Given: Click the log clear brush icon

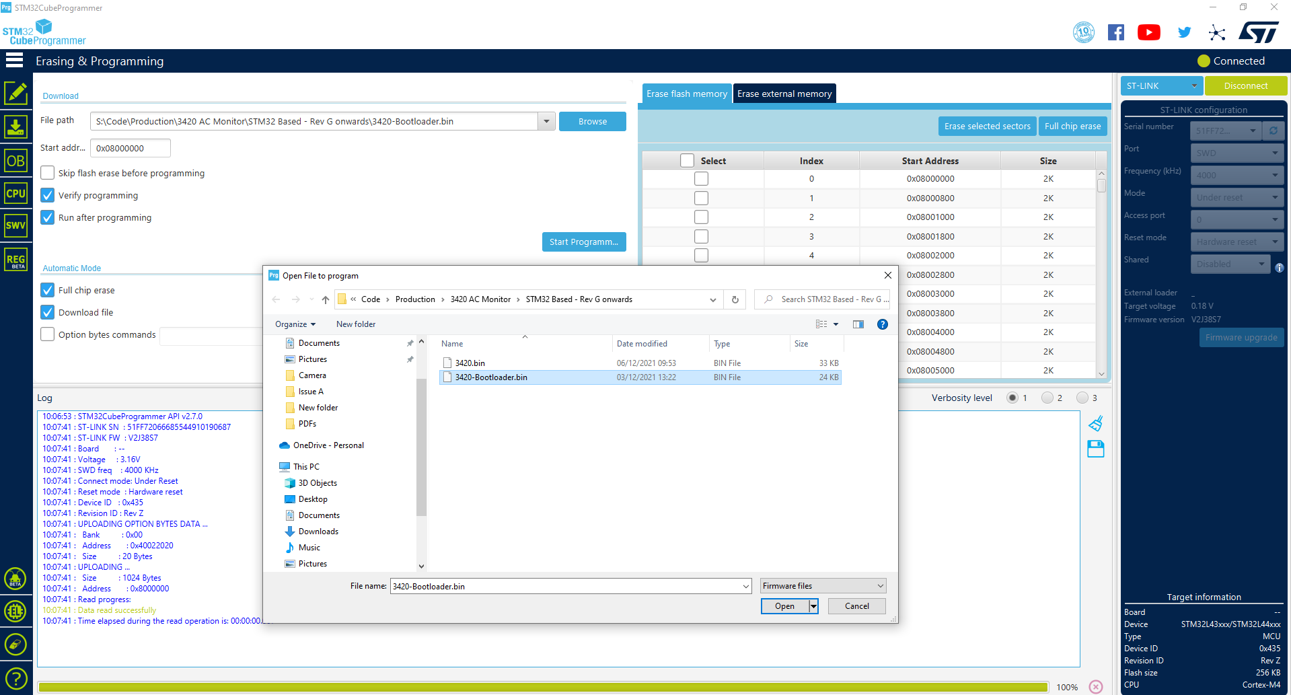Looking at the screenshot, I should point(1096,423).
